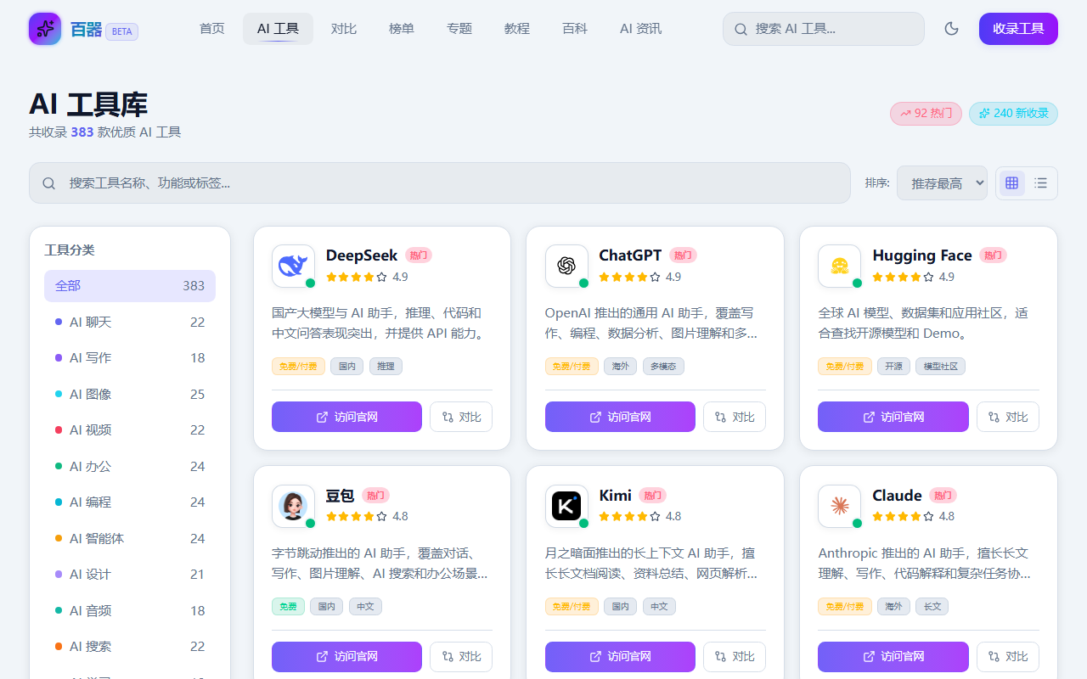Click DeepSeek's 推理 tag

386,367
